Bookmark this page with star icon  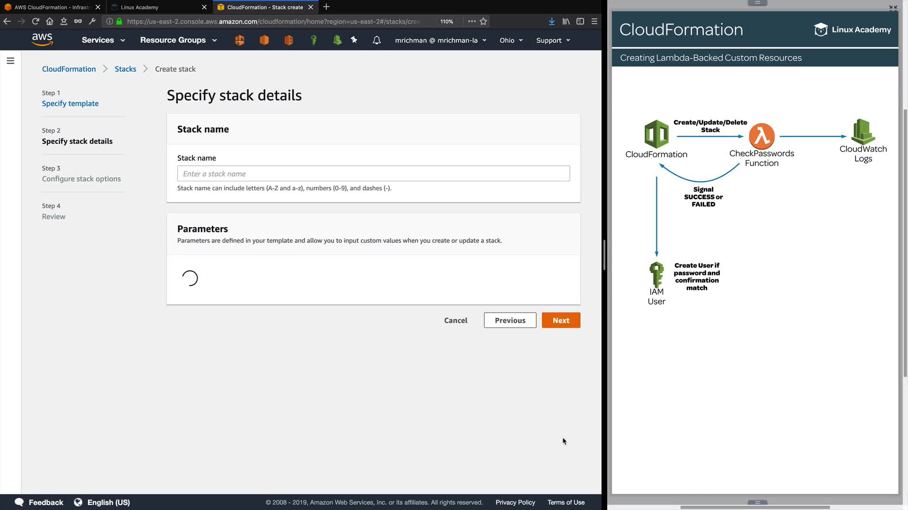point(483,21)
